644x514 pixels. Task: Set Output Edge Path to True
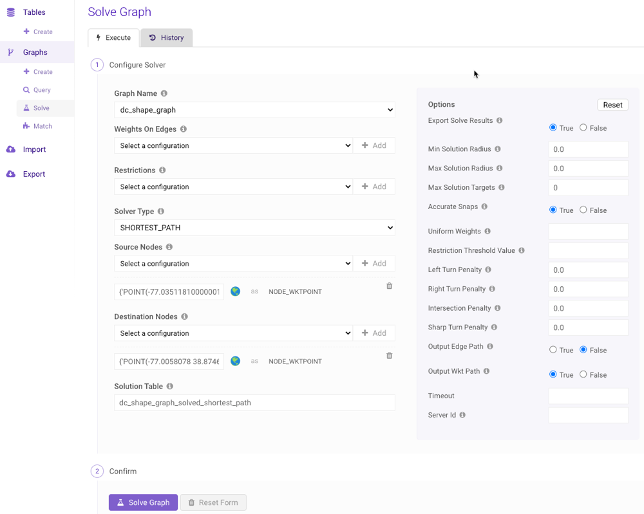point(553,349)
